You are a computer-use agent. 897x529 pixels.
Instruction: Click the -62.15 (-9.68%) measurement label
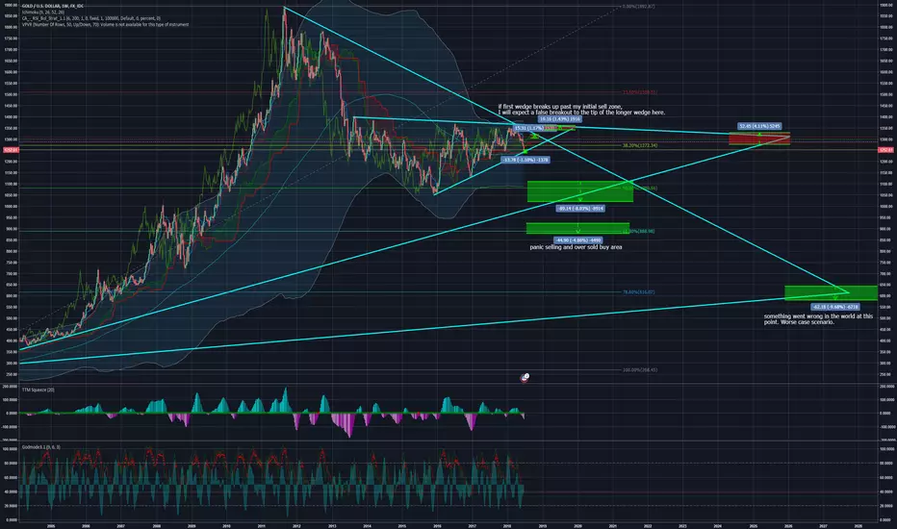pyautogui.click(x=834, y=307)
